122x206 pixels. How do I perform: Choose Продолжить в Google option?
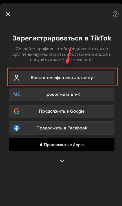pos(62,111)
